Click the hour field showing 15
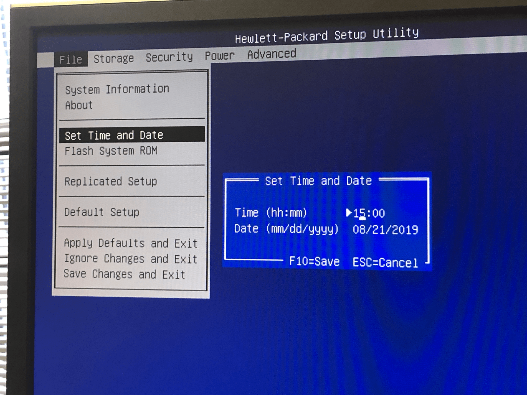Viewport: 527px width, 395px height. pyautogui.click(x=359, y=213)
